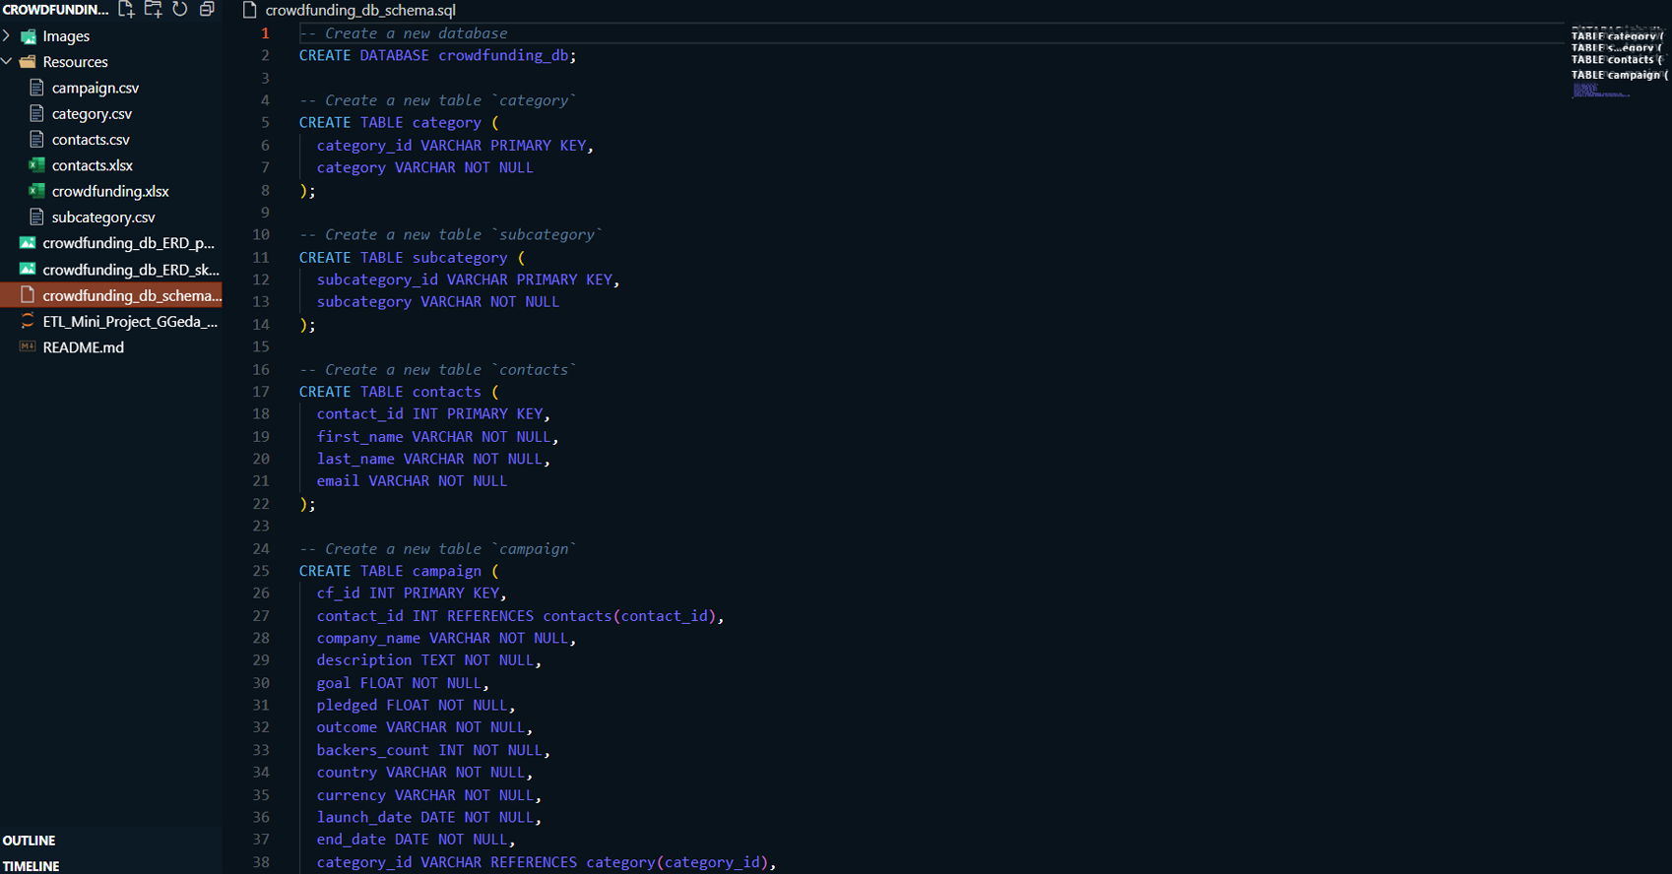
Task: Refresh the Explorer file tree
Action: coord(180,10)
